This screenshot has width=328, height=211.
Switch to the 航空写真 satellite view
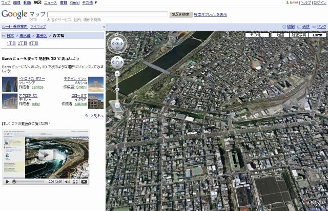pos(299,35)
